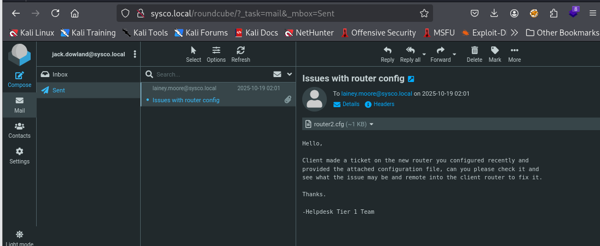The image size is (600, 246).
Task: Toggle Light mode
Action: click(20, 239)
